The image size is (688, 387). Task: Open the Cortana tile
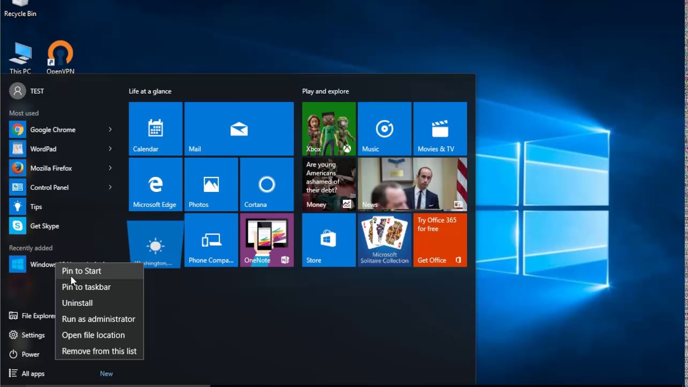click(x=267, y=184)
